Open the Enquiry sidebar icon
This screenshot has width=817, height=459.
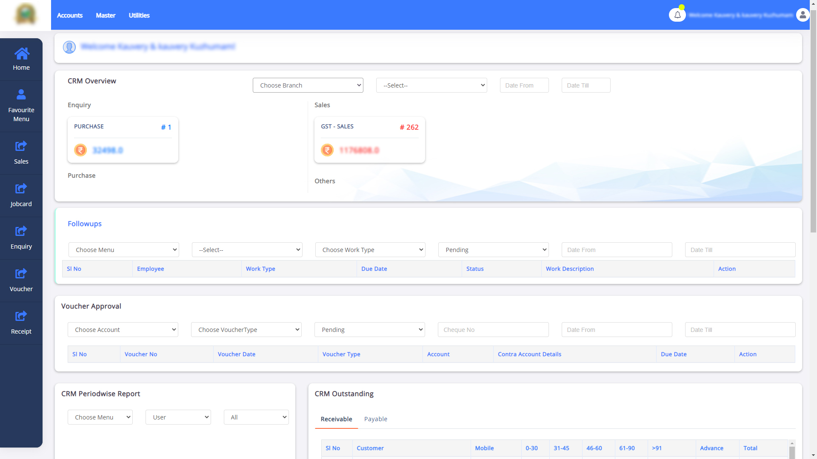[x=21, y=231]
